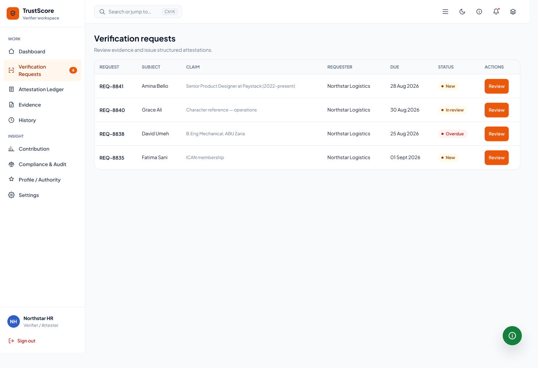This screenshot has width=538, height=368.
Task: Click the History clock icon
Action: [11, 120]
